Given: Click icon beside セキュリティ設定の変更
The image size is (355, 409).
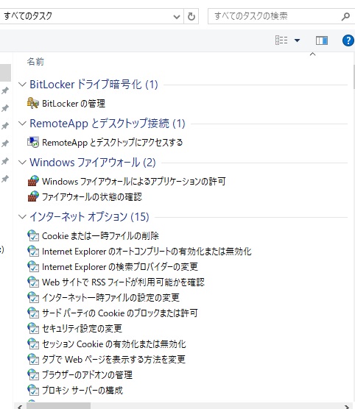Looking at the screenshot, I should click(x=33, y=328).
